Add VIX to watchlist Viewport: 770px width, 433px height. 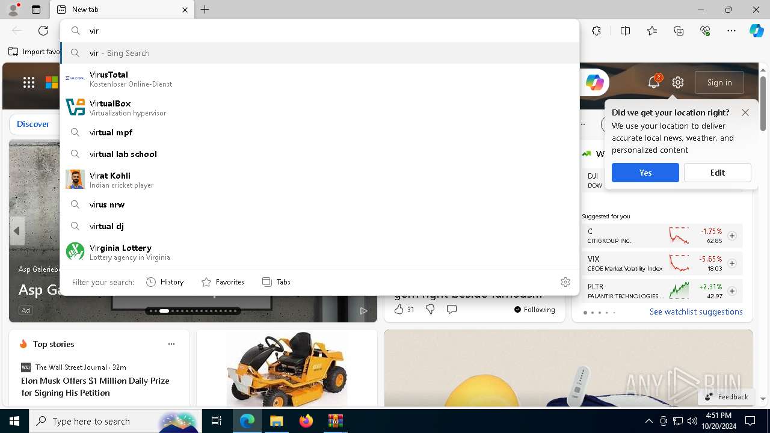click(x=732, y=263)
